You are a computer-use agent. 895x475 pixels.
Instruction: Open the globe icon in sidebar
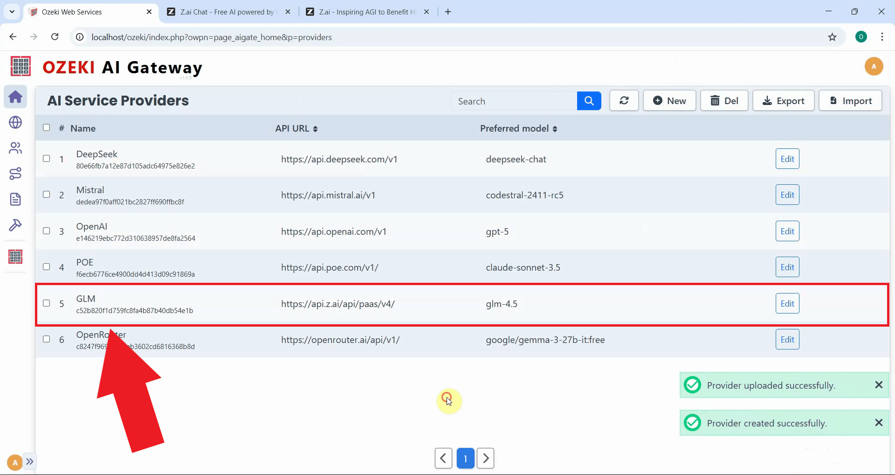pos(15,122)
